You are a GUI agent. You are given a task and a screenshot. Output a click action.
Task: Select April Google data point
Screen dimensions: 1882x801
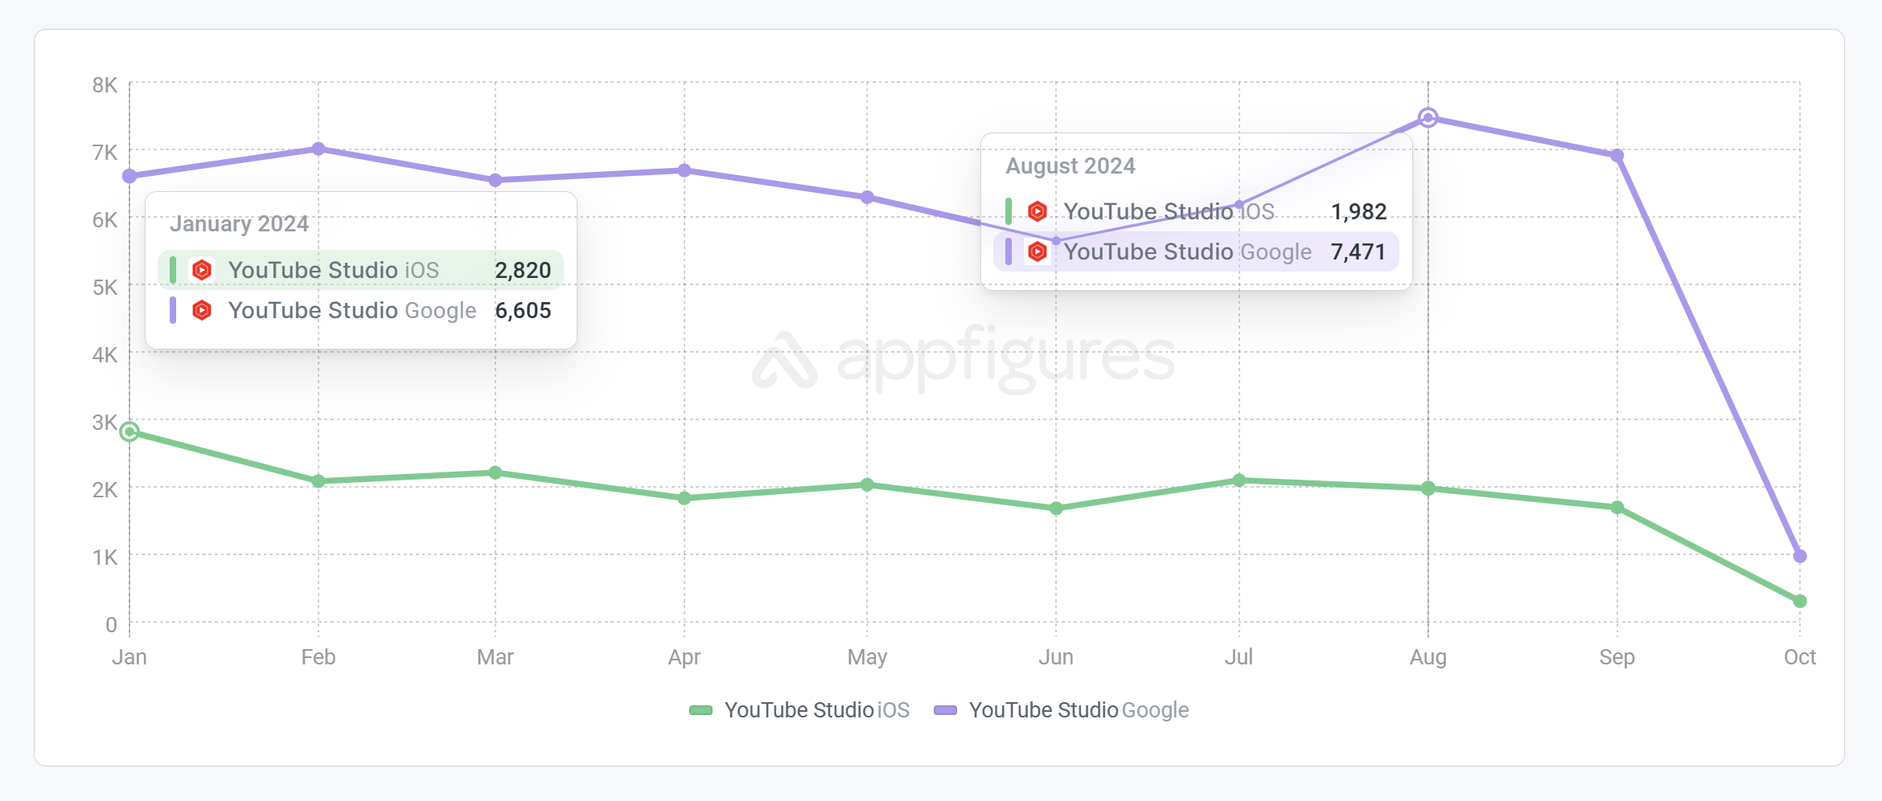684,170
